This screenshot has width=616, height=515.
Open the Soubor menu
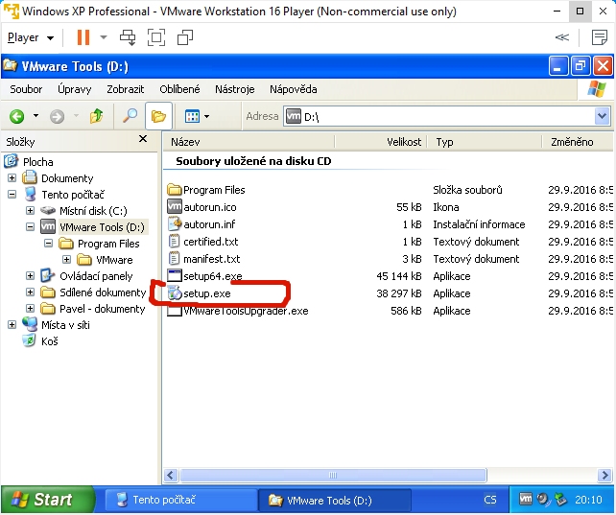click(x=26, y=89)
